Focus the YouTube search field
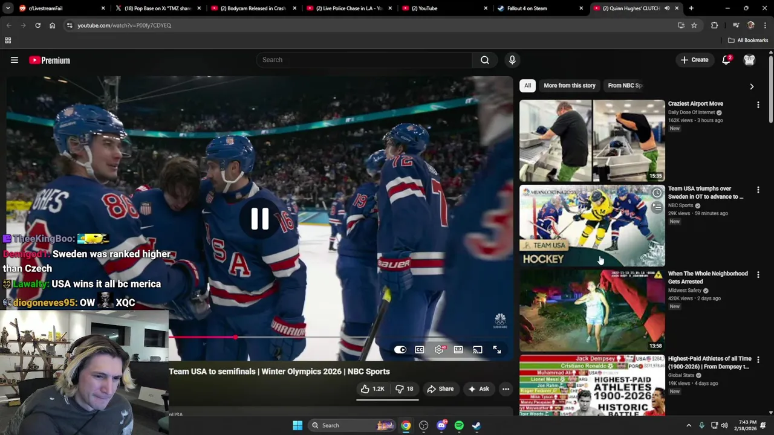The height and width of the screenshot is (435, 774). coord(363,60)
